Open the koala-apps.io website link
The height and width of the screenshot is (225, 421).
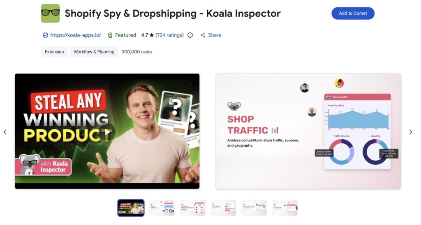(76, 35)
